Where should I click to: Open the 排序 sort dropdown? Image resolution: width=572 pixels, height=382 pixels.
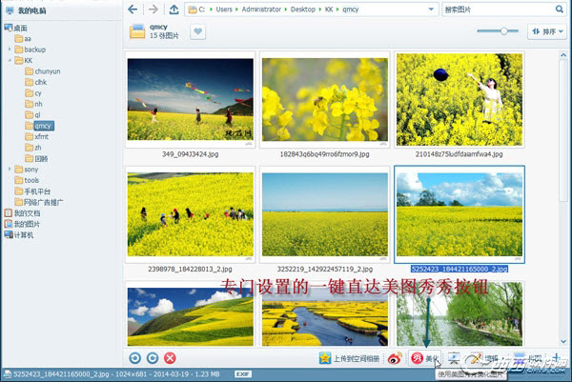pos(547,31)
